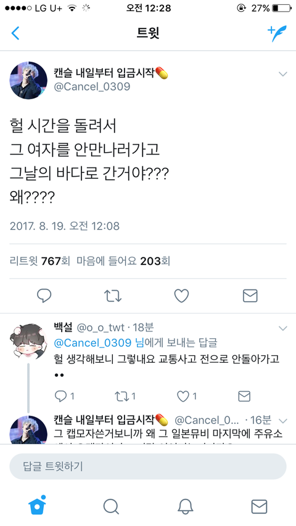Go to Home tab
Screen dimensions: 296x526
[x=37, y=505]
